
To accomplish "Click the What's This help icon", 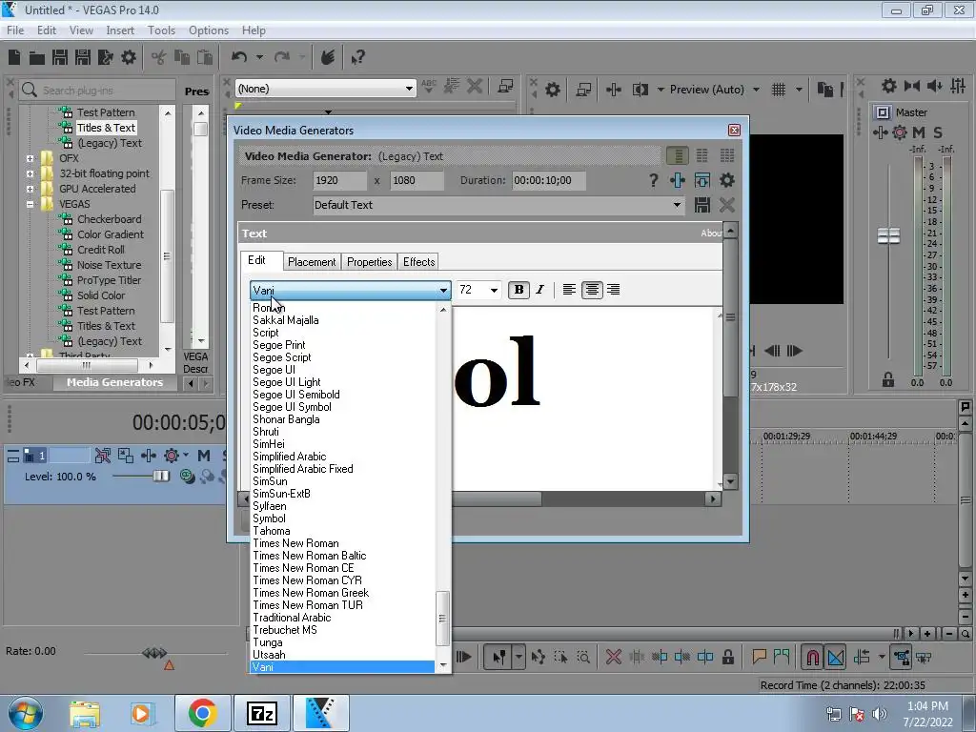I will pos(357,58).
